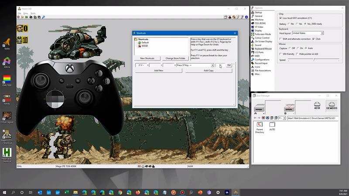Open the first shortcut dropdown showing J1 Y
Image resolution: width=349 pixels, height=196 pixels.
coord(142,65)
